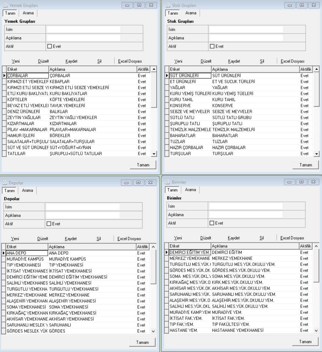This screenshot has width=322, height=352.
Task: Click the Yemek Grupları window title icon
Action: (5, 5)
